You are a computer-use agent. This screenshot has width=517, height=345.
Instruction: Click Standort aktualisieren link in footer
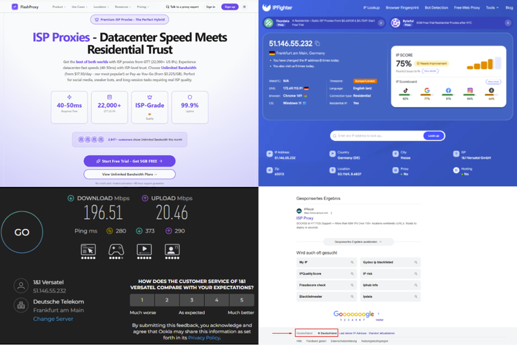point(381,333)
